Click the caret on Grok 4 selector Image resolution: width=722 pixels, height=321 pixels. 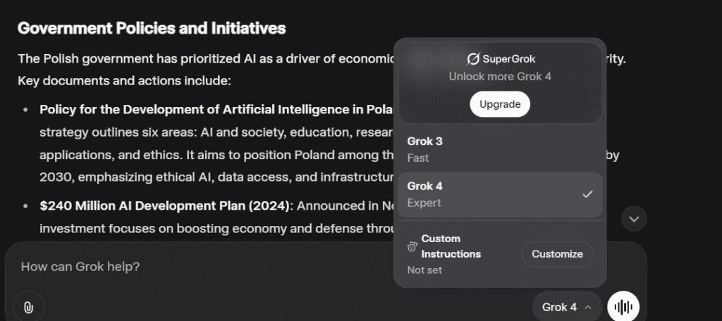pos(588,307)
